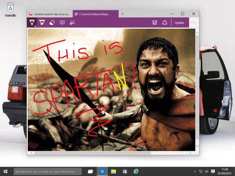Select the Highlighter tool
Screen dimensions: 235x176
tap(42, 22)
